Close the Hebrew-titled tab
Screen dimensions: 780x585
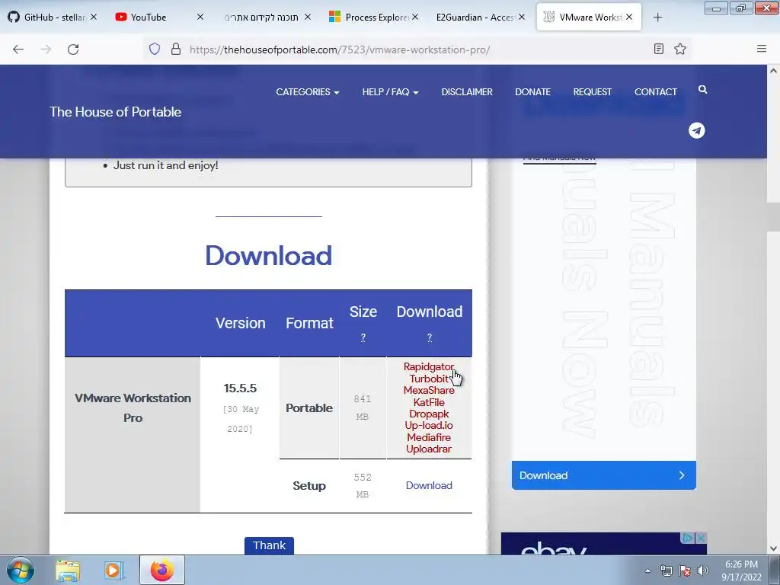point(308,17)
